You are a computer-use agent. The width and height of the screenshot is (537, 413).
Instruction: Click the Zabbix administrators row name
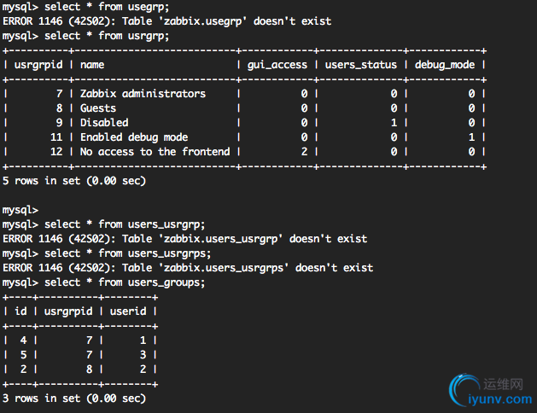(x=143, y=93)
